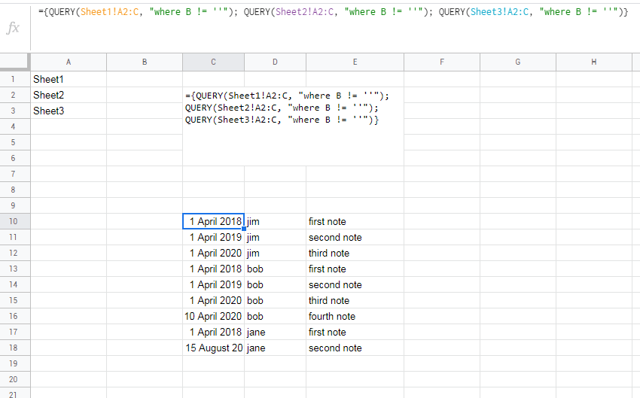The width and height of the screenshot is (640, 398).
Task: Click the select-all corner box
Action: coord(15,62)
